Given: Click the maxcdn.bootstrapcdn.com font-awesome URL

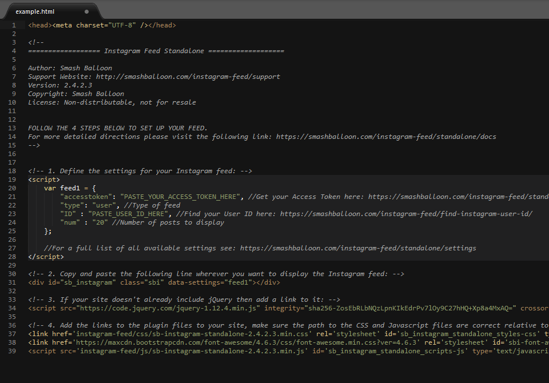Looking at the screenshot, I should (x=246, y=343).
